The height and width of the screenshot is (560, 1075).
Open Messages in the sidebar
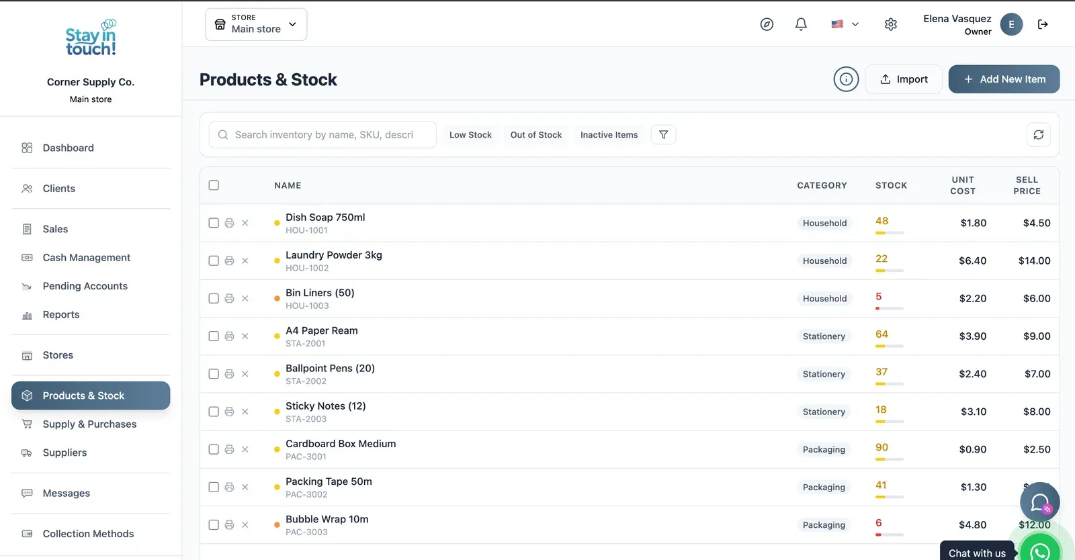pyautogui.click(x=91, y=494)
